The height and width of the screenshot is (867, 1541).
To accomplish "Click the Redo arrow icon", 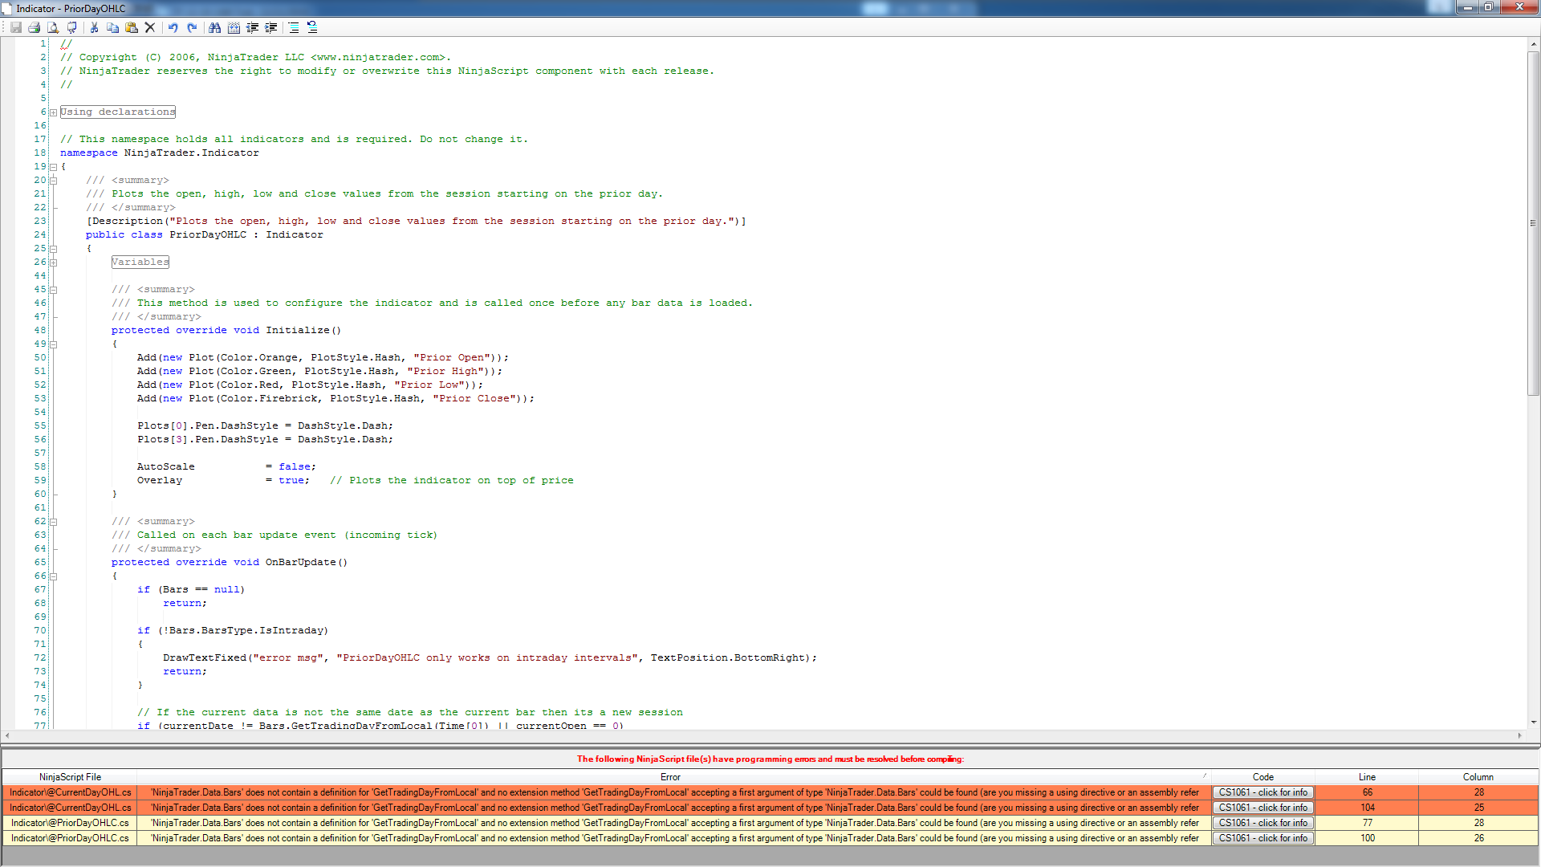I will (192, 27).
